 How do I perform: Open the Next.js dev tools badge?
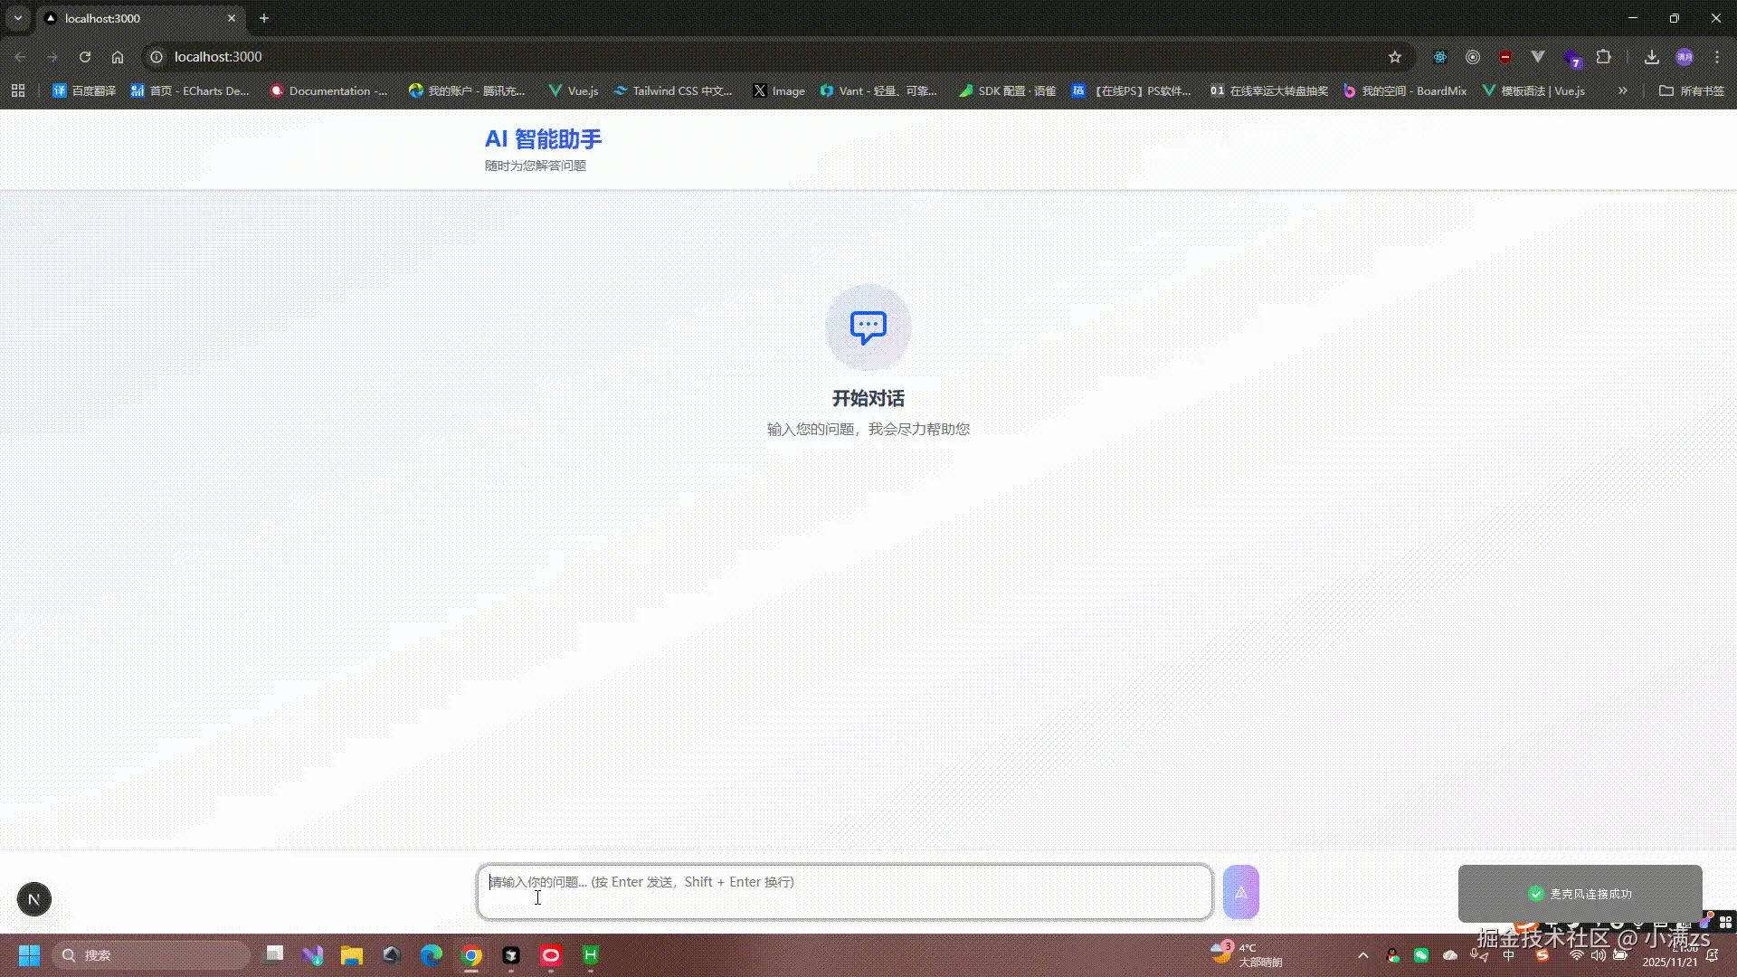34,899
